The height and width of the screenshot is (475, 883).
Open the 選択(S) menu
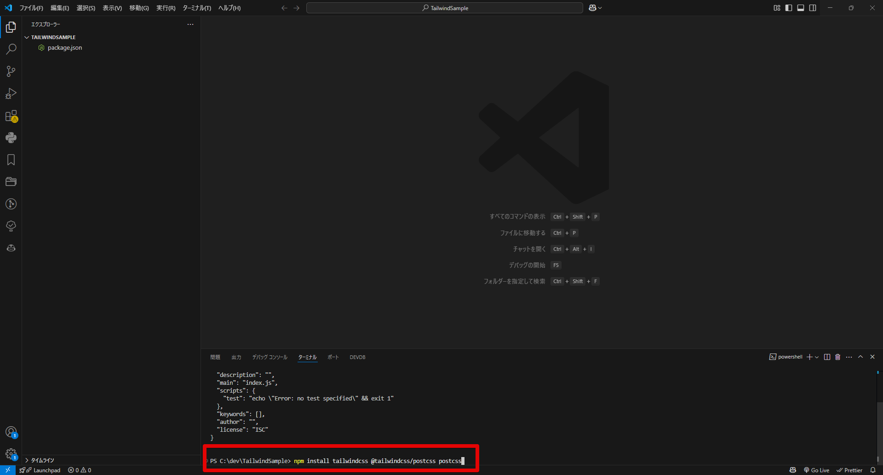coord(86,8)
